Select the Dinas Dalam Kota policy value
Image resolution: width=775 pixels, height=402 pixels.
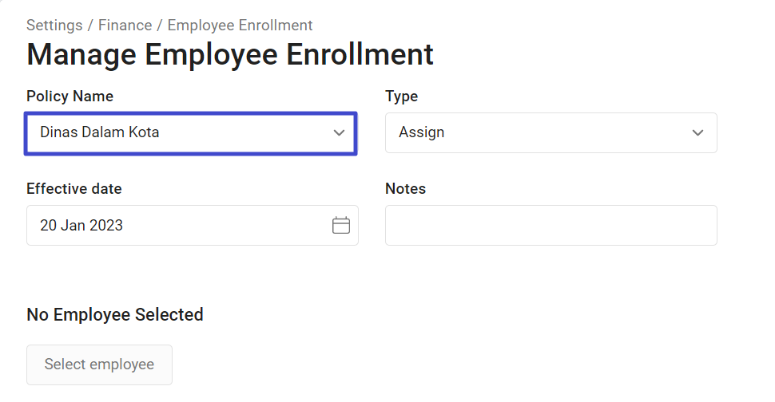pos(99,132)
